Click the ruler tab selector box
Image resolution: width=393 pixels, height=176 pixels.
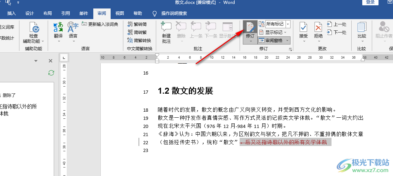64,58
